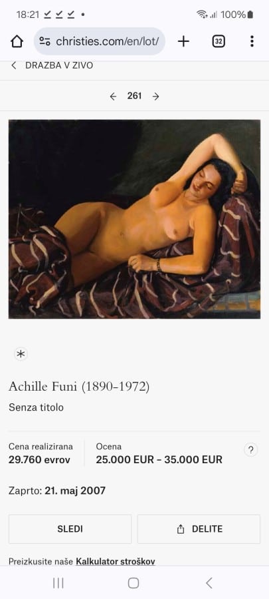Go back via DRAZBA V ZIVO chevron
The width and height of the screenshot is (269, 599).
pos(14,65)
